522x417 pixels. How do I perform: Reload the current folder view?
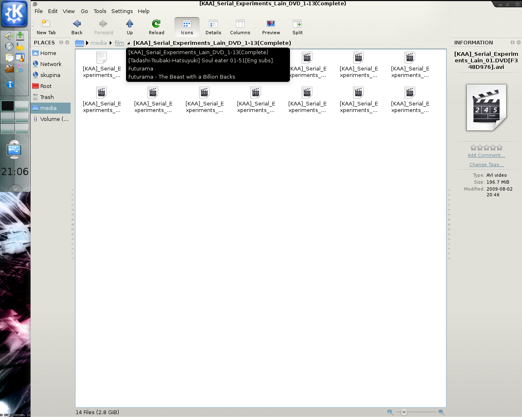156,27
